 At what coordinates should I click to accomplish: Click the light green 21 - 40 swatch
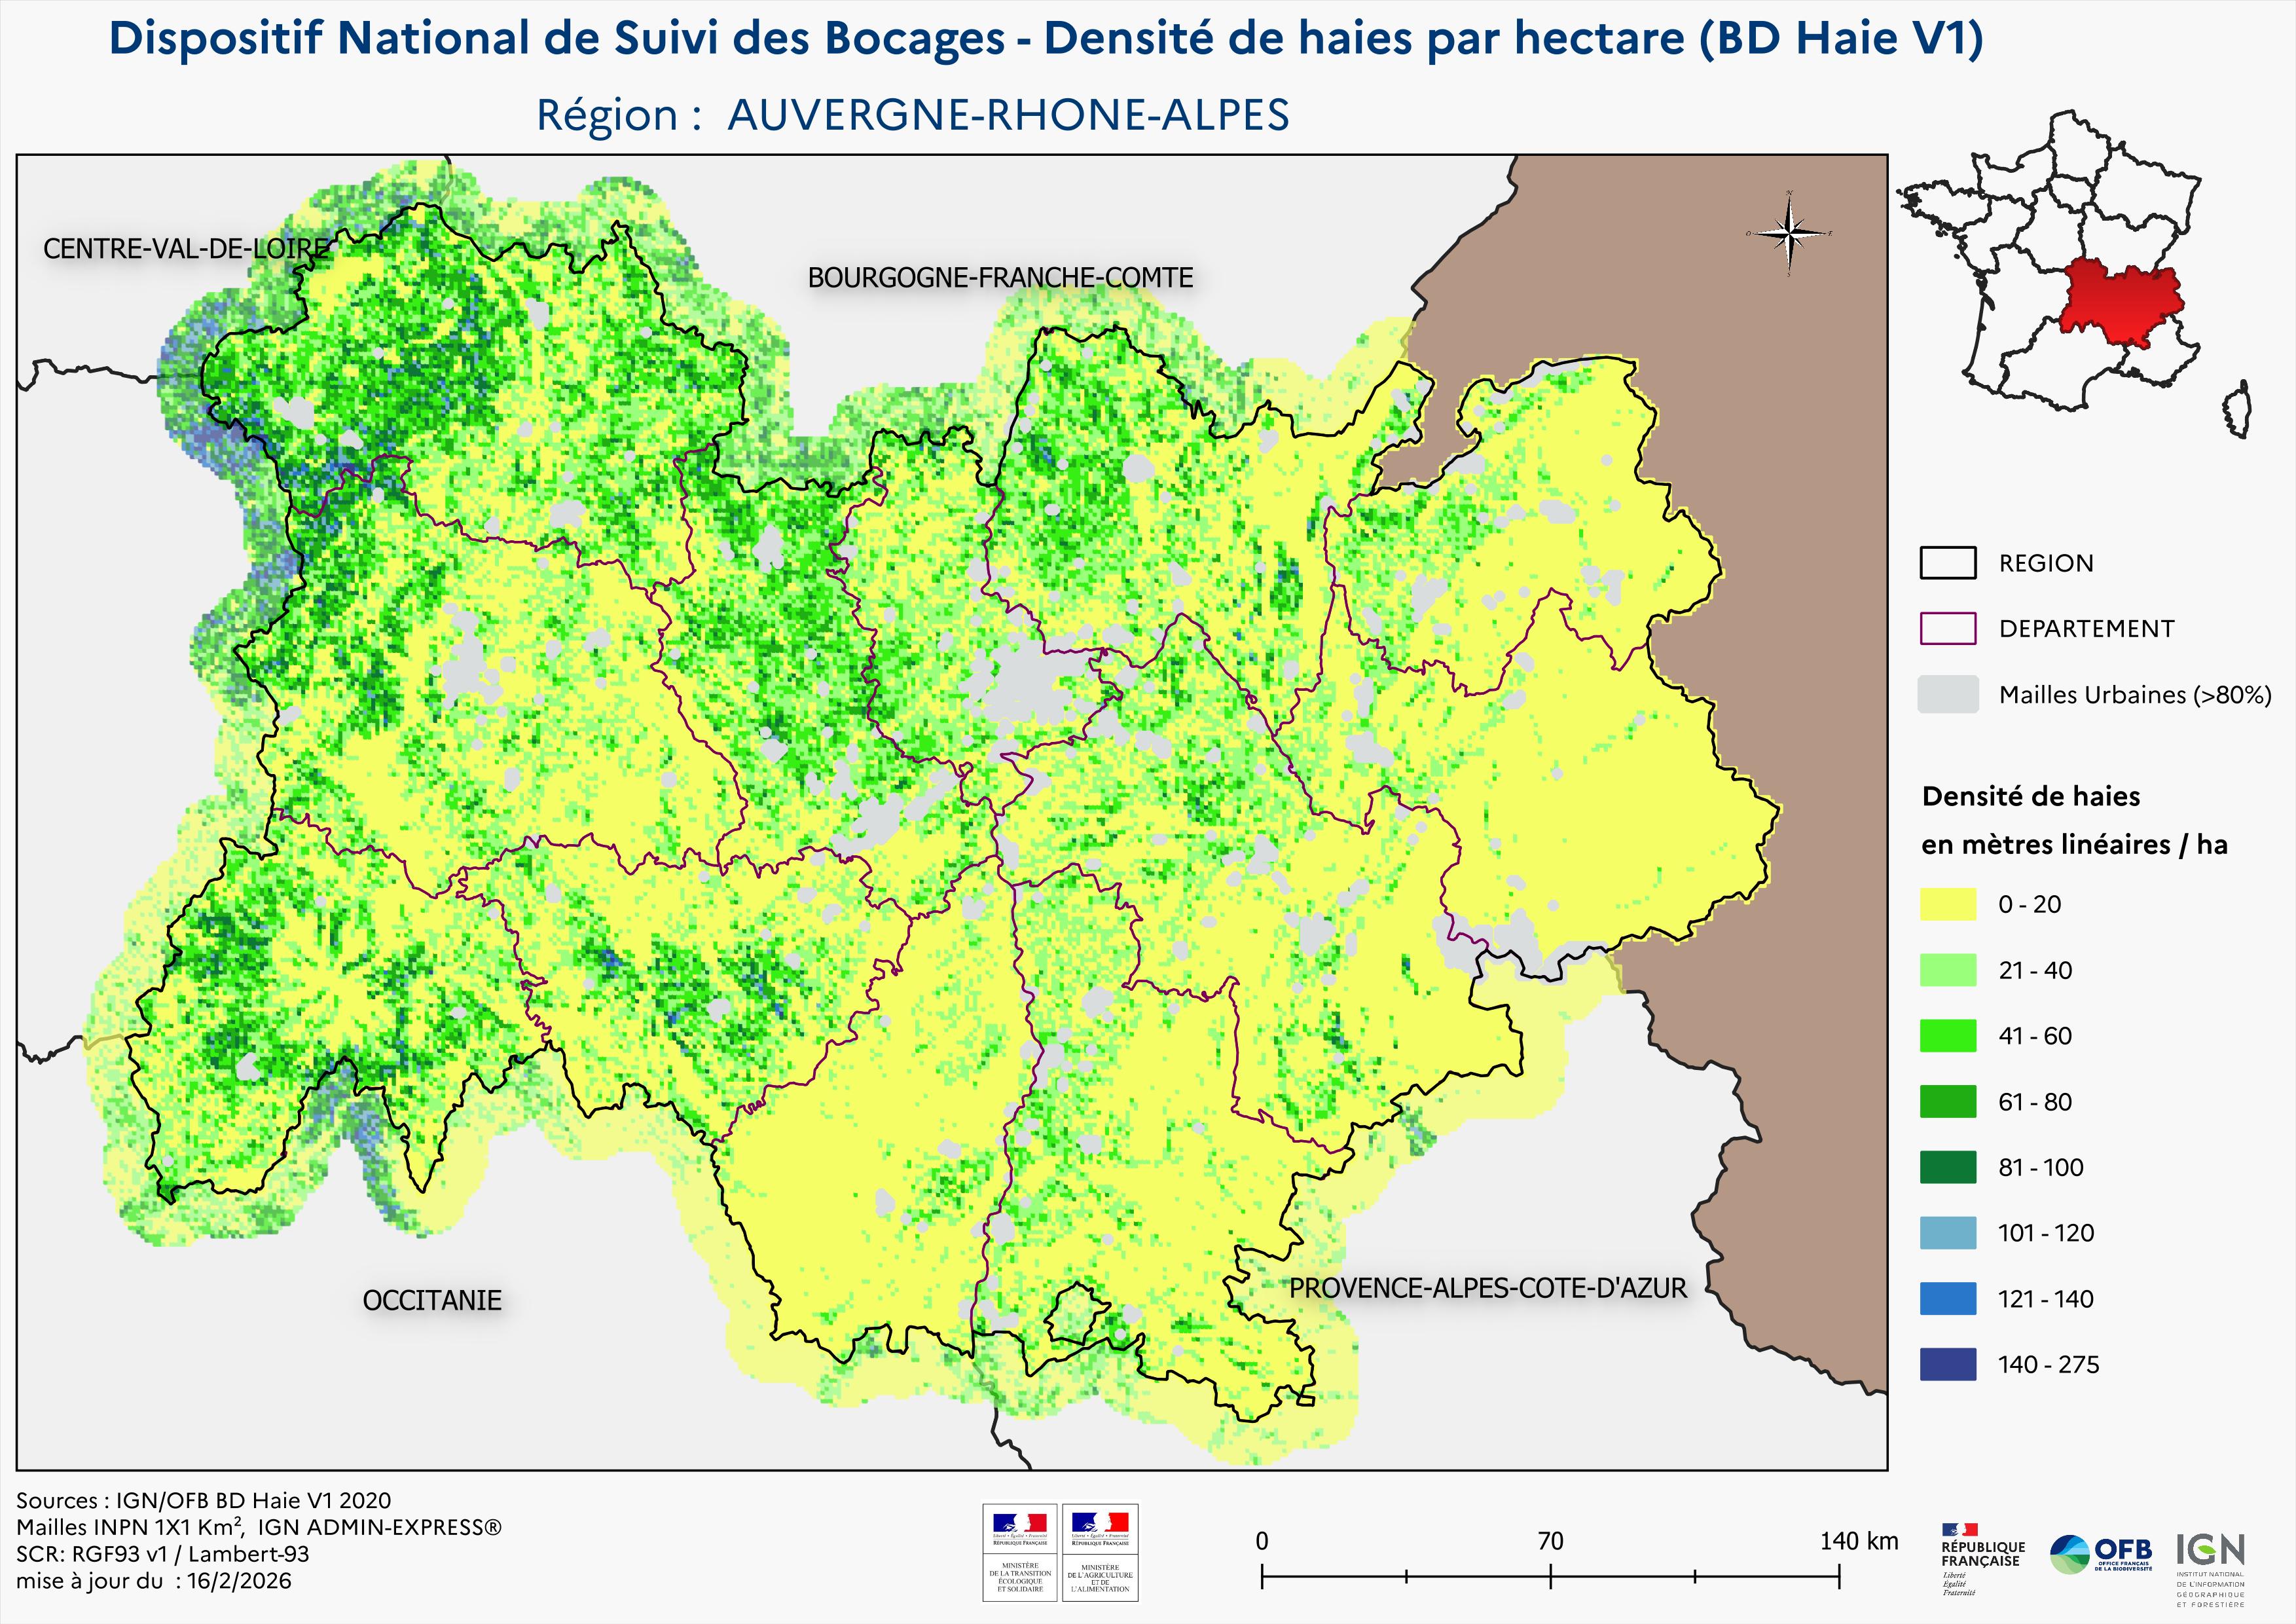(x=1947, y=970)
